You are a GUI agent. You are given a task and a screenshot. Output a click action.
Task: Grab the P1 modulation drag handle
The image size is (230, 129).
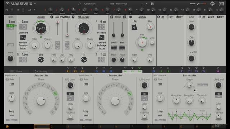(x=68, y=68)
